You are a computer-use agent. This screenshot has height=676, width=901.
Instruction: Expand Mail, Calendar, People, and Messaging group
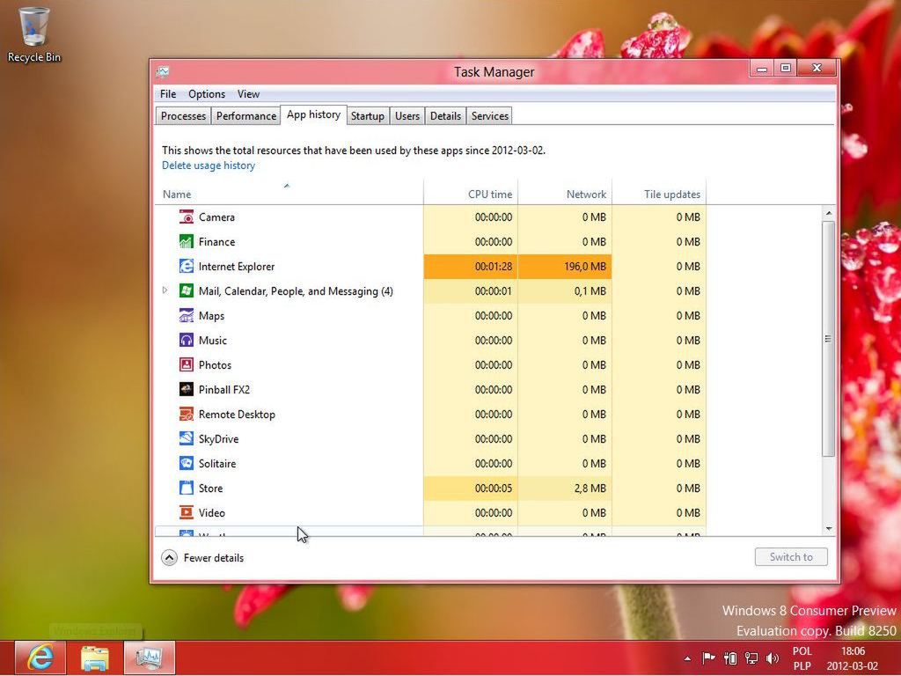pyautogui.click(x=165, y=290)
